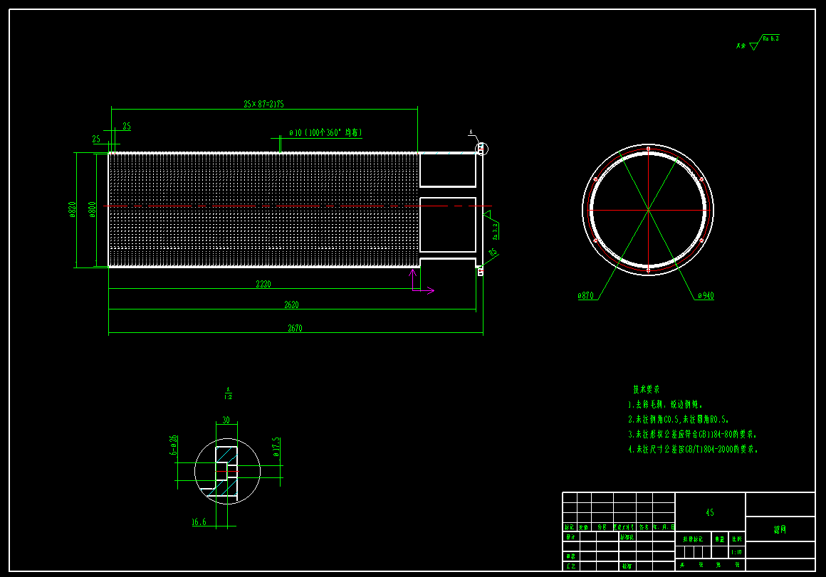826x577 pixels.
Task: Click the "工艺" cell in title block
Action: click(571, 566)
